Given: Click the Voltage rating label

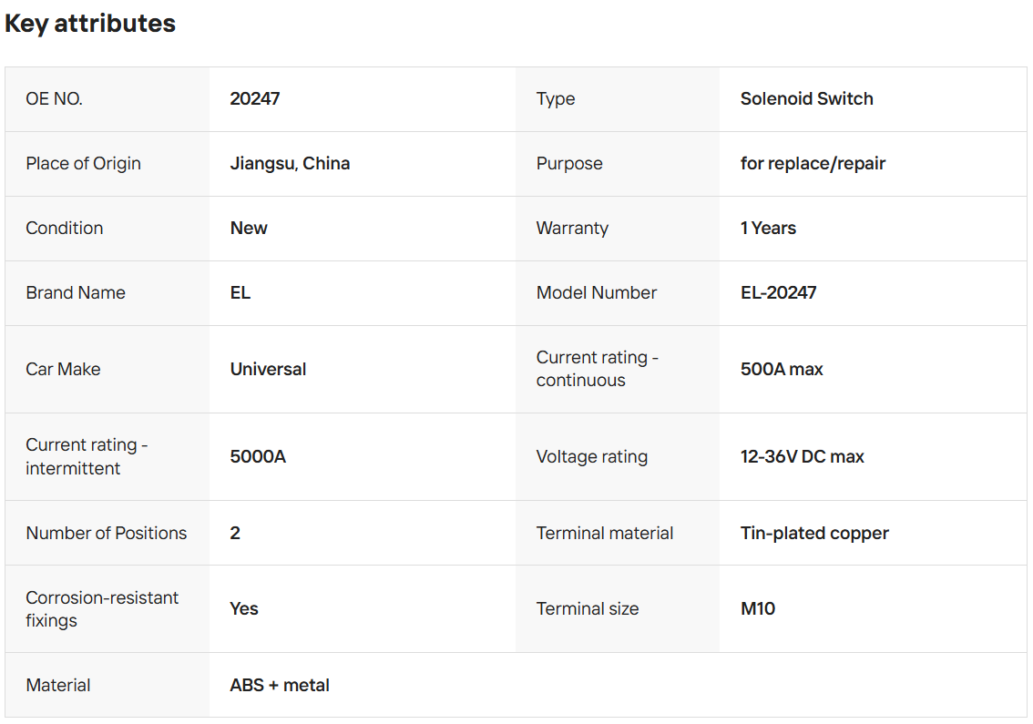Looking at the screenshot, I should coord(592,456).
